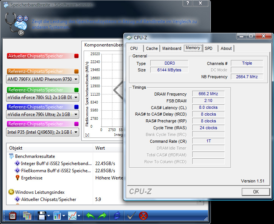
Task: Click the red cancel circle icon
Action: point(143,216)
